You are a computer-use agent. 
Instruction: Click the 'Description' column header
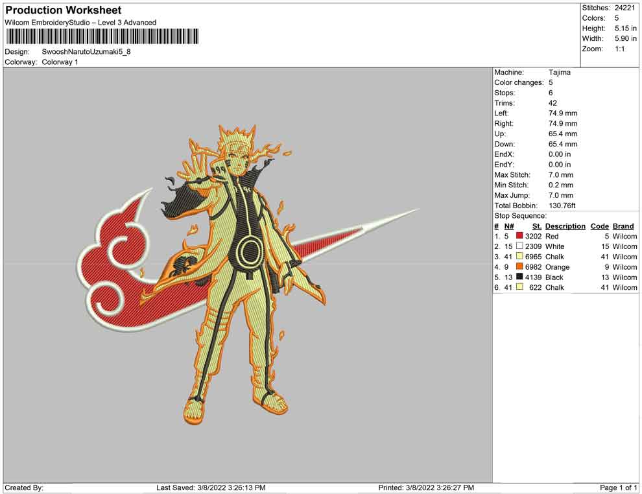(x=565, y=226)
